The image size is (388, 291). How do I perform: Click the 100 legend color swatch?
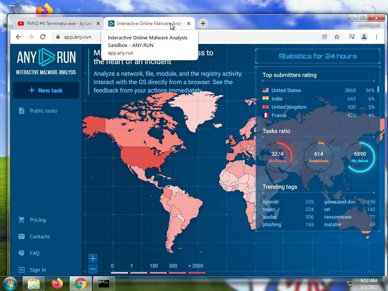[158, 273]
